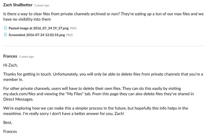Screen dimensions: 208x136
Task: Click the Direct Messages. text ending the paragraph
Action: (x=18, y=99)
